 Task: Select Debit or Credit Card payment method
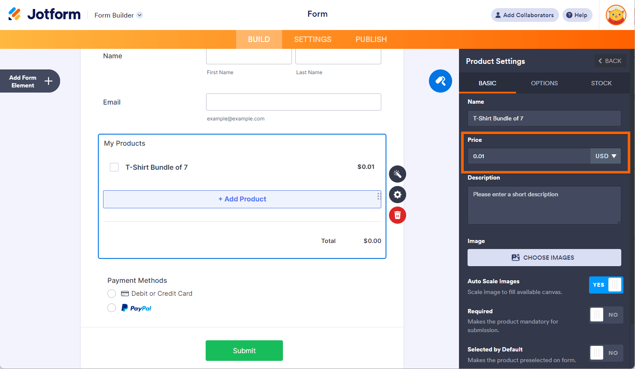point(112,294)
